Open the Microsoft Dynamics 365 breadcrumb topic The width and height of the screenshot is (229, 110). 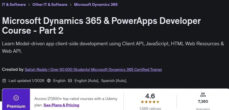tap(96, 4)
